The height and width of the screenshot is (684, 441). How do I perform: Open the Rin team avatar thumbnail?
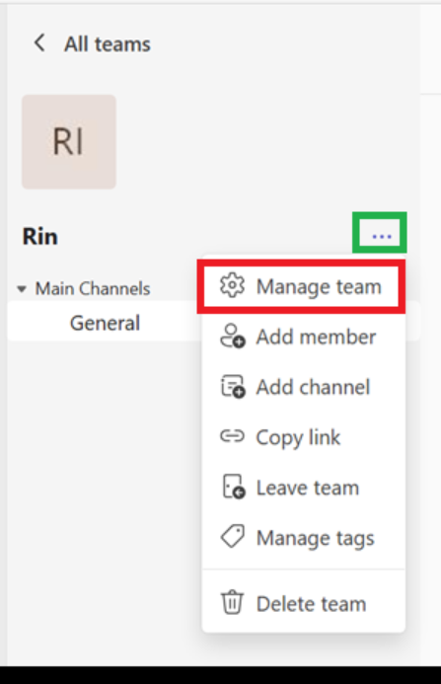[x=69, y=142]
